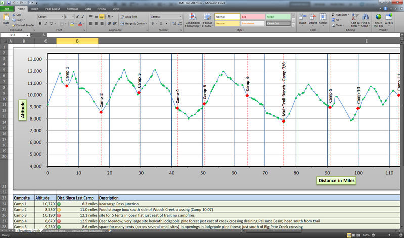Open the Clear dropdown

pos(338,25)
